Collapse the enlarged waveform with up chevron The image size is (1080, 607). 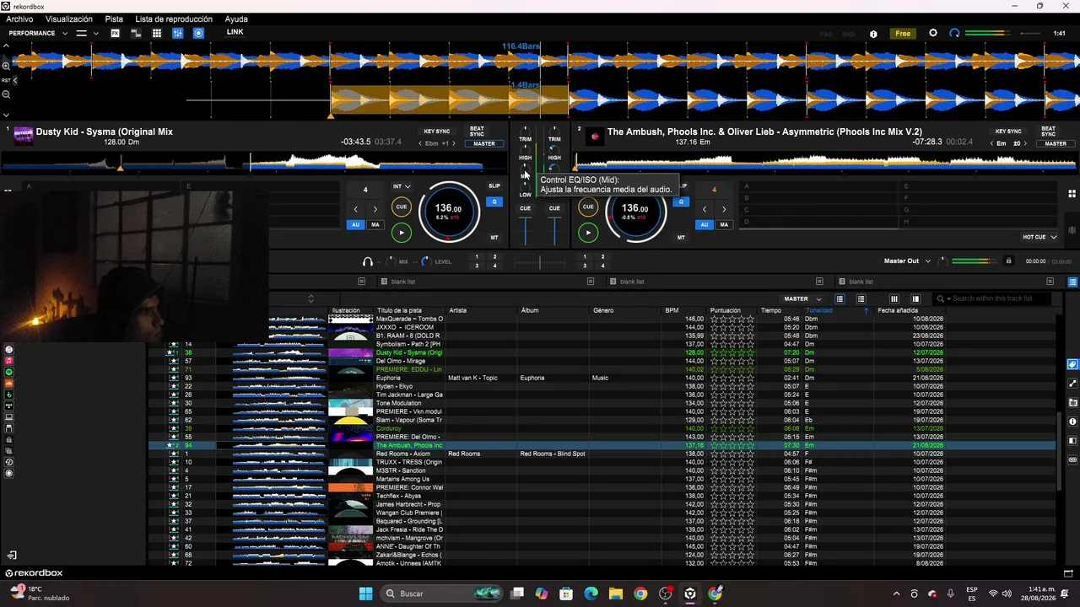point(6,46)
